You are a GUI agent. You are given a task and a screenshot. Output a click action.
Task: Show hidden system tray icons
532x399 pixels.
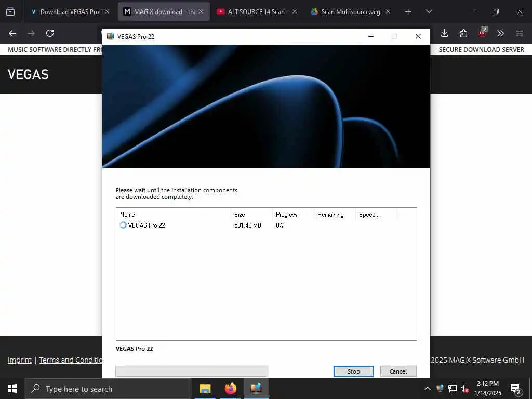(428, 389)
